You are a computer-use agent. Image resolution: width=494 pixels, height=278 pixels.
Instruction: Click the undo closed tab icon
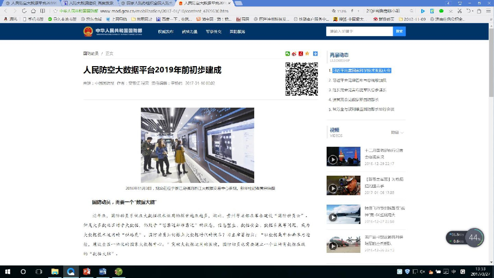469,11
